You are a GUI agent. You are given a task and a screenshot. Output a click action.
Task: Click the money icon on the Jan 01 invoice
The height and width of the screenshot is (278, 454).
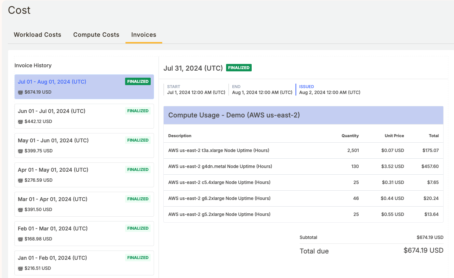click(20, 268)
